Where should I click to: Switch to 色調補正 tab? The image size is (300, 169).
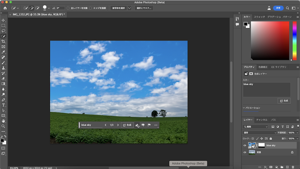click(x=263, y=67)
